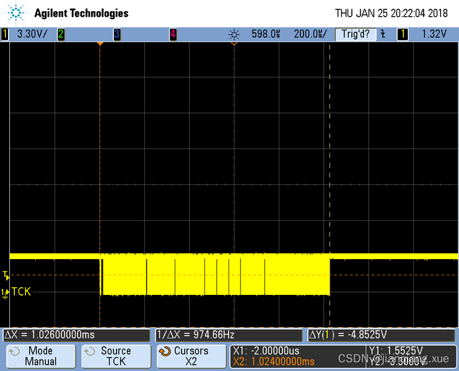Click the rotary icon on Source softkey
The height and width of the screenshot is (371, 459).
90,351
